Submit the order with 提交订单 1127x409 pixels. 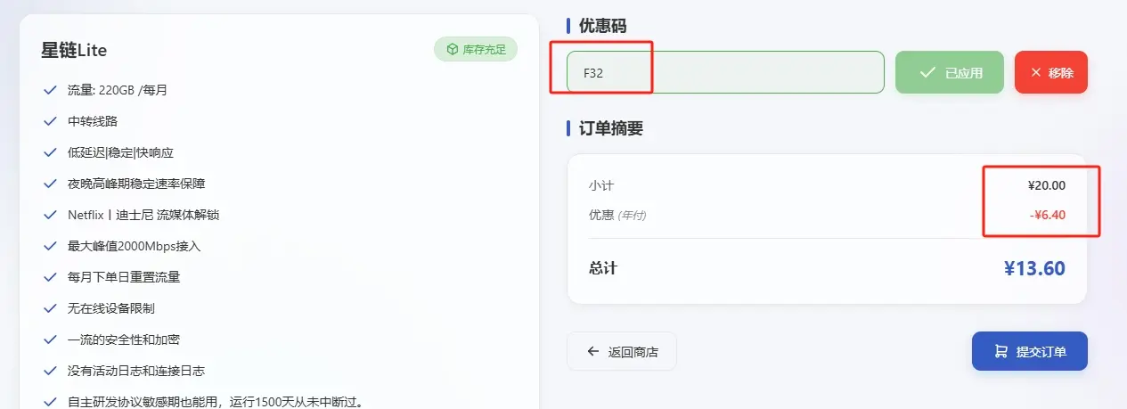pyautogui.click(x=1030, y=351)
